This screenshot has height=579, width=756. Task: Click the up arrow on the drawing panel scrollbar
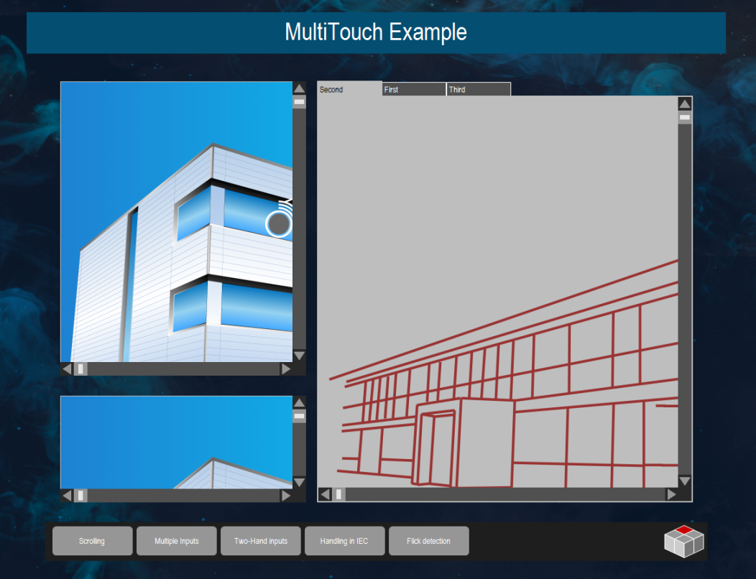coord(683,103)
